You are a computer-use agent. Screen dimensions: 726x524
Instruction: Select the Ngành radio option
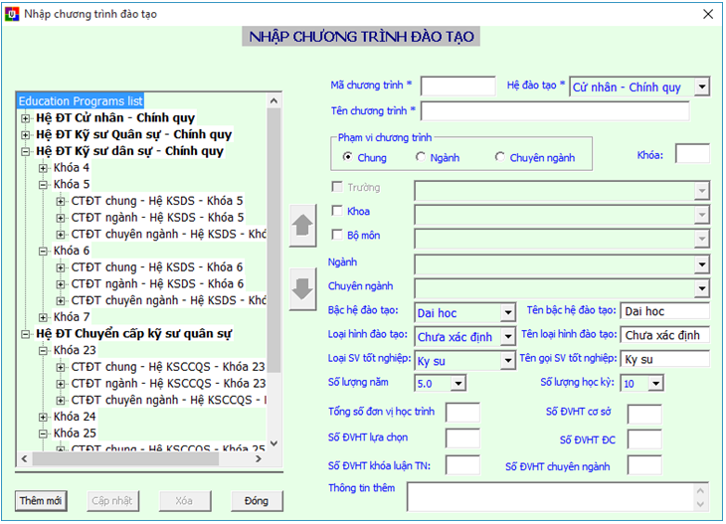pyautogui.click(x=421, y=157)
